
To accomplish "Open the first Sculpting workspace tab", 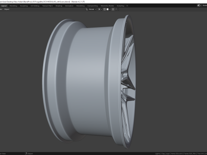I will tap(24, 6).
